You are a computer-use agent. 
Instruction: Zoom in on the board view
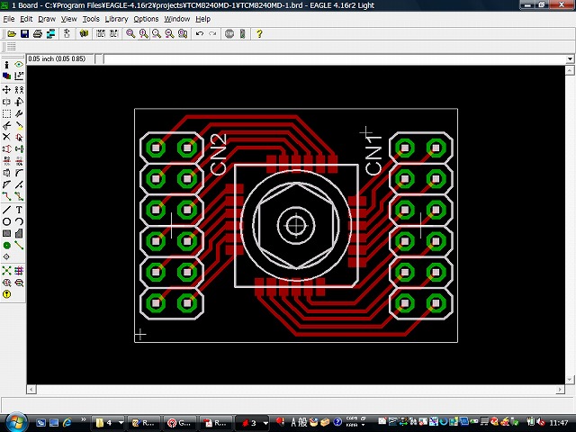144,34
